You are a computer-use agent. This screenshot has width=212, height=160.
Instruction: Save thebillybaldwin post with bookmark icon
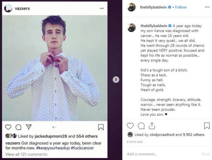pos(207,126)
